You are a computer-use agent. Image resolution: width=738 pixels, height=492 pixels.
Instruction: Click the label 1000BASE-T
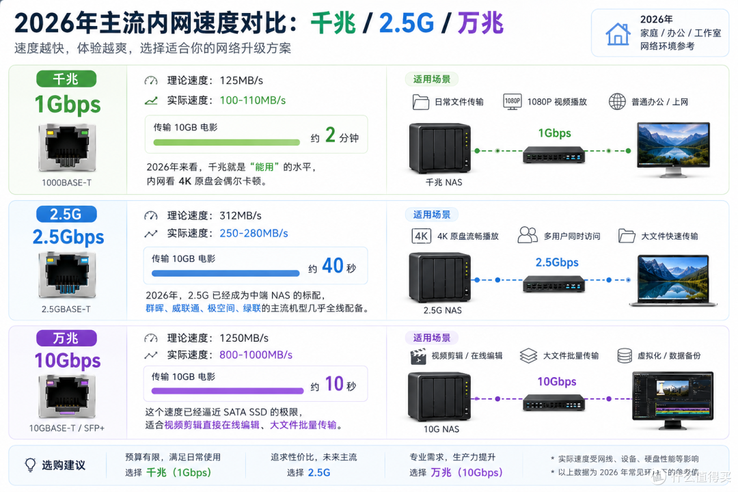(66, 182)
